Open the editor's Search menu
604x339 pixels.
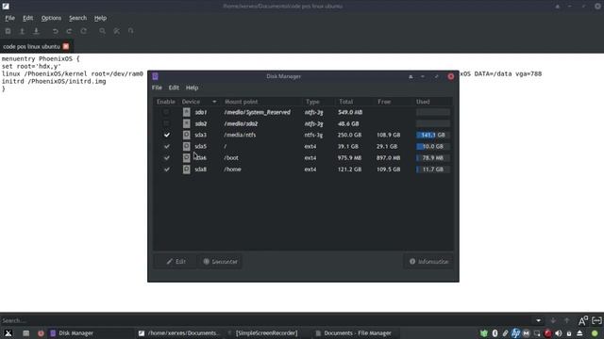(77, 18)
